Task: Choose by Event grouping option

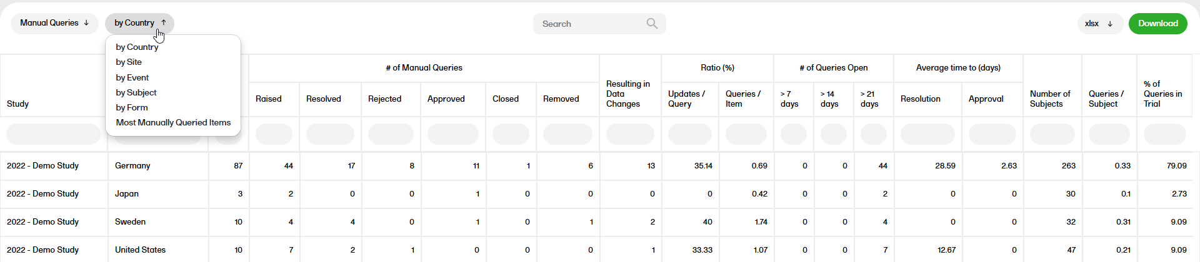Action: 132,77
